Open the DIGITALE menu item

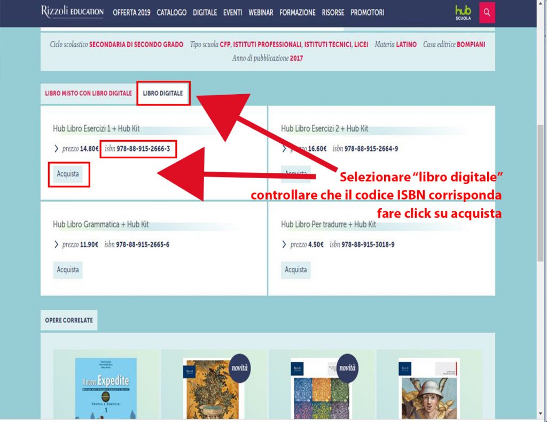tap(205, 13)
